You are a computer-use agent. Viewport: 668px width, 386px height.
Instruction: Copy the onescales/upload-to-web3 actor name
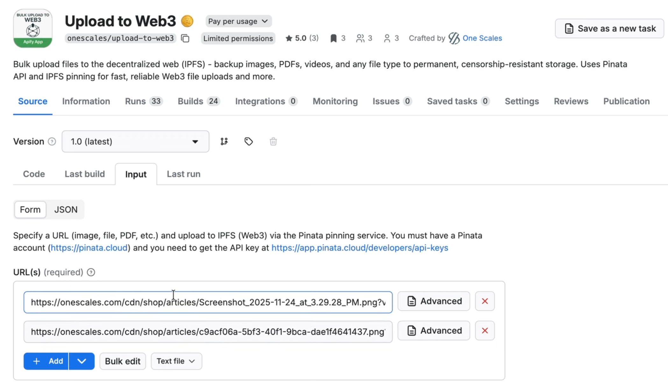(x=185, y=38)
